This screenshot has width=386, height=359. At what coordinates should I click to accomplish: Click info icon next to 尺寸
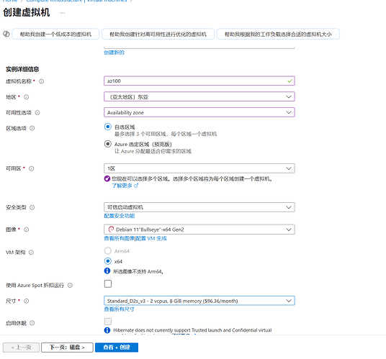point(27,301)
